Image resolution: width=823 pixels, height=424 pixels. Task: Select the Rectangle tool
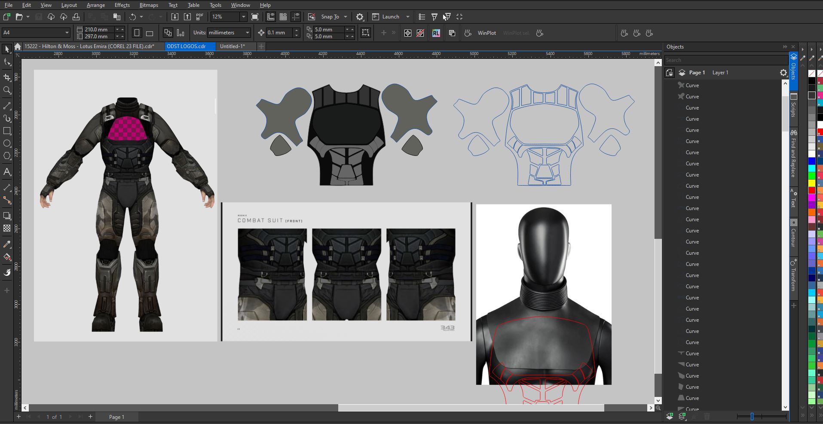pos(7,131)
